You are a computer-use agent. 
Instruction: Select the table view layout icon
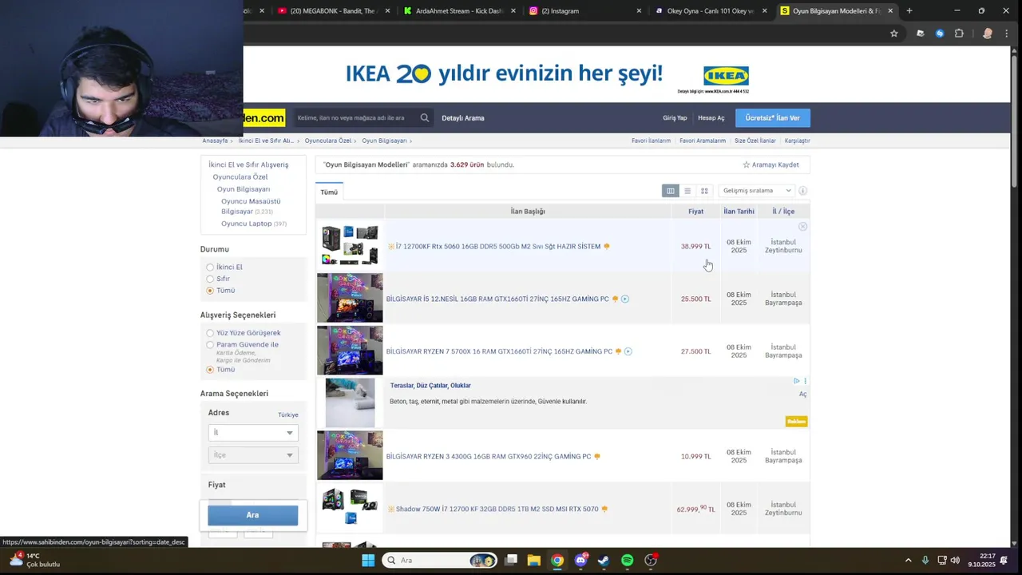click(x=670, y=191)
